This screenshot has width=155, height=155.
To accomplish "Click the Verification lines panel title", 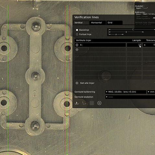I will [87, 17].
